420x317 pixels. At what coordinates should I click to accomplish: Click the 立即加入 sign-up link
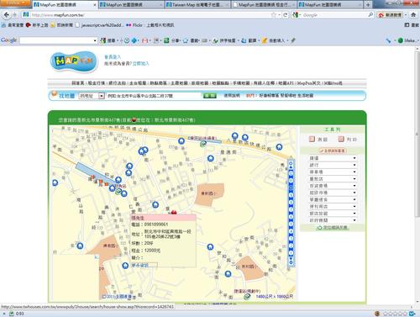pyautogui.click(x=140, y=64)
